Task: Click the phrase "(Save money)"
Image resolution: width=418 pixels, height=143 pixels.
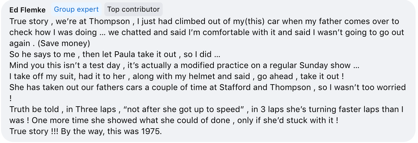Action: pos(68,43)
